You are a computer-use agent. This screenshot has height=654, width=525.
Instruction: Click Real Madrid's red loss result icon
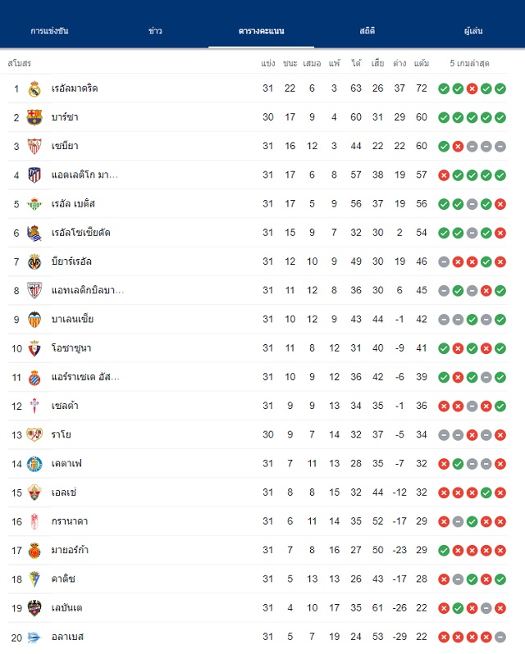pos(472,89)
